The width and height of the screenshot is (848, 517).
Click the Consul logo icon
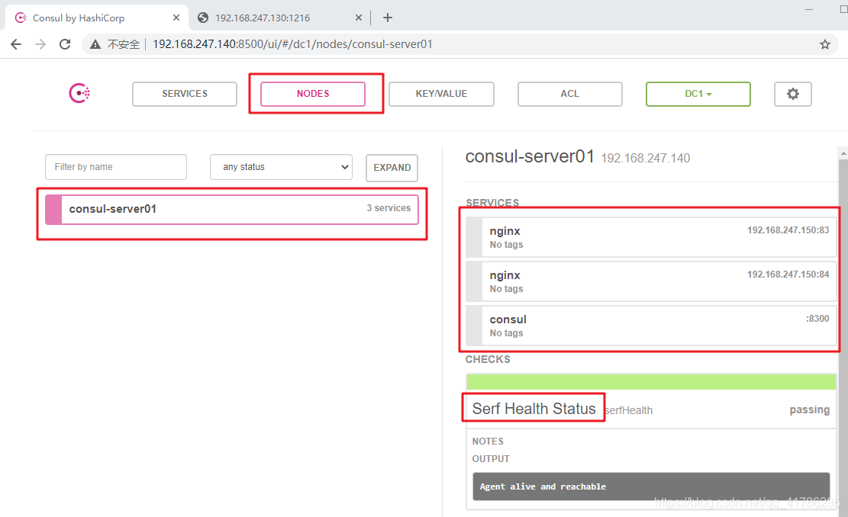(79, 94)
